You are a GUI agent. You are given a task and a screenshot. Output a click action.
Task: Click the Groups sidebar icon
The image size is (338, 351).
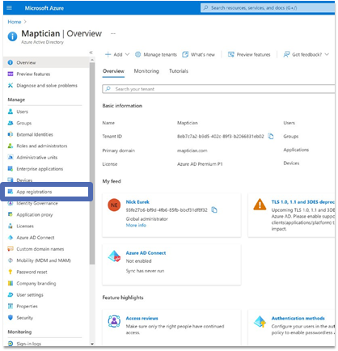click(11, 123)
